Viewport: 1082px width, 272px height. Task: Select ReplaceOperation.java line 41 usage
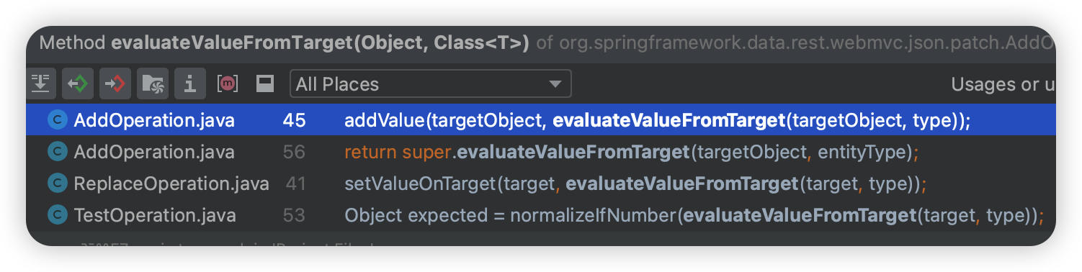pos(540,183)
